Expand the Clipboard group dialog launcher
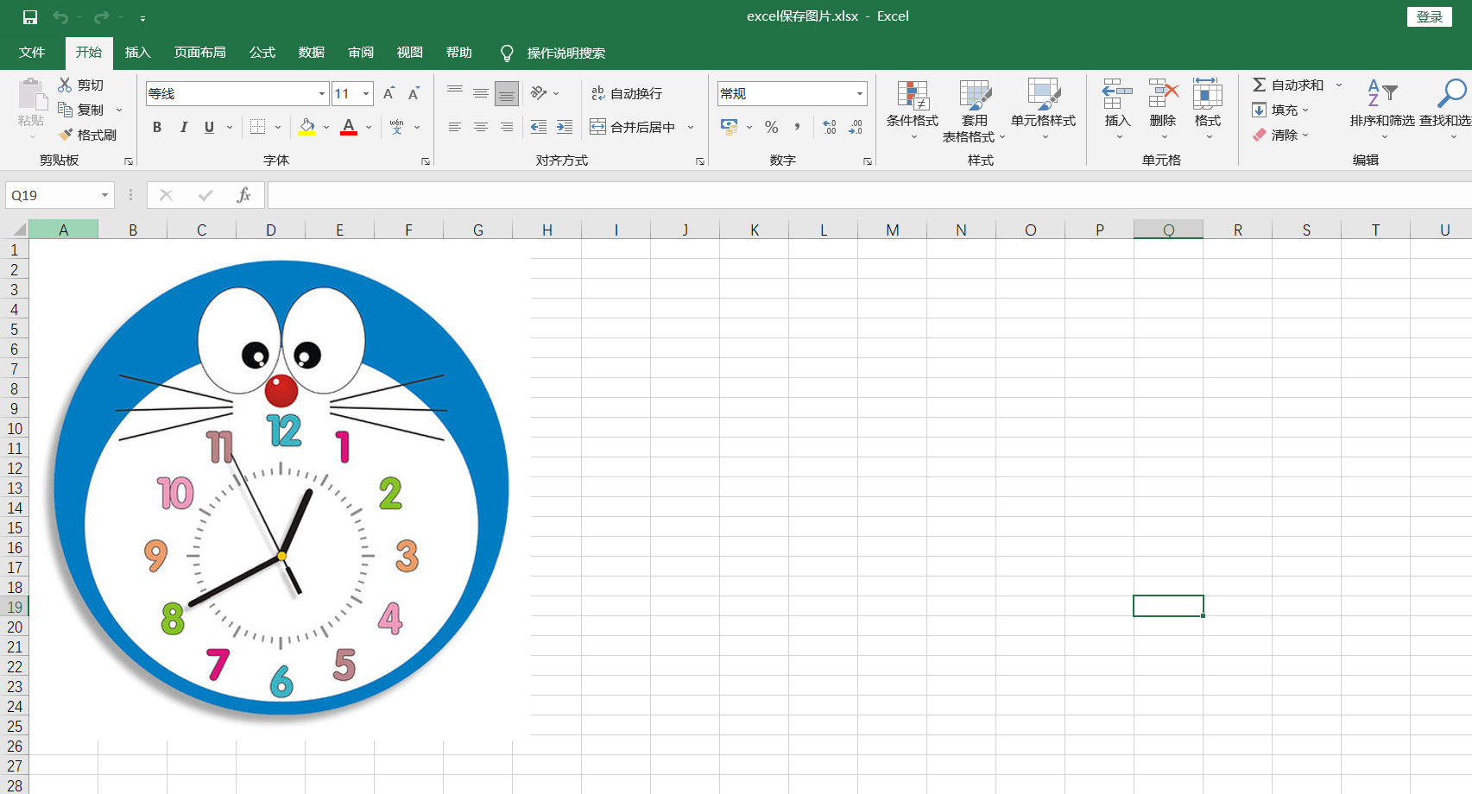Viewport: 1472px width, 794px height. 128,161
